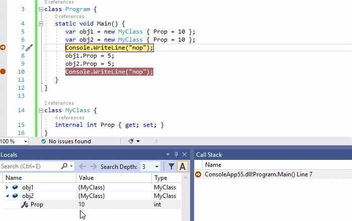Click the No issues found indicator
The height and width of the screenshot is (221, 352).
click(x=66, y=141)
